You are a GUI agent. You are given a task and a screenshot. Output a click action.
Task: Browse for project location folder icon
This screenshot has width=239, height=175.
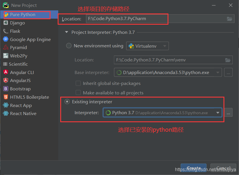(230, 19)
